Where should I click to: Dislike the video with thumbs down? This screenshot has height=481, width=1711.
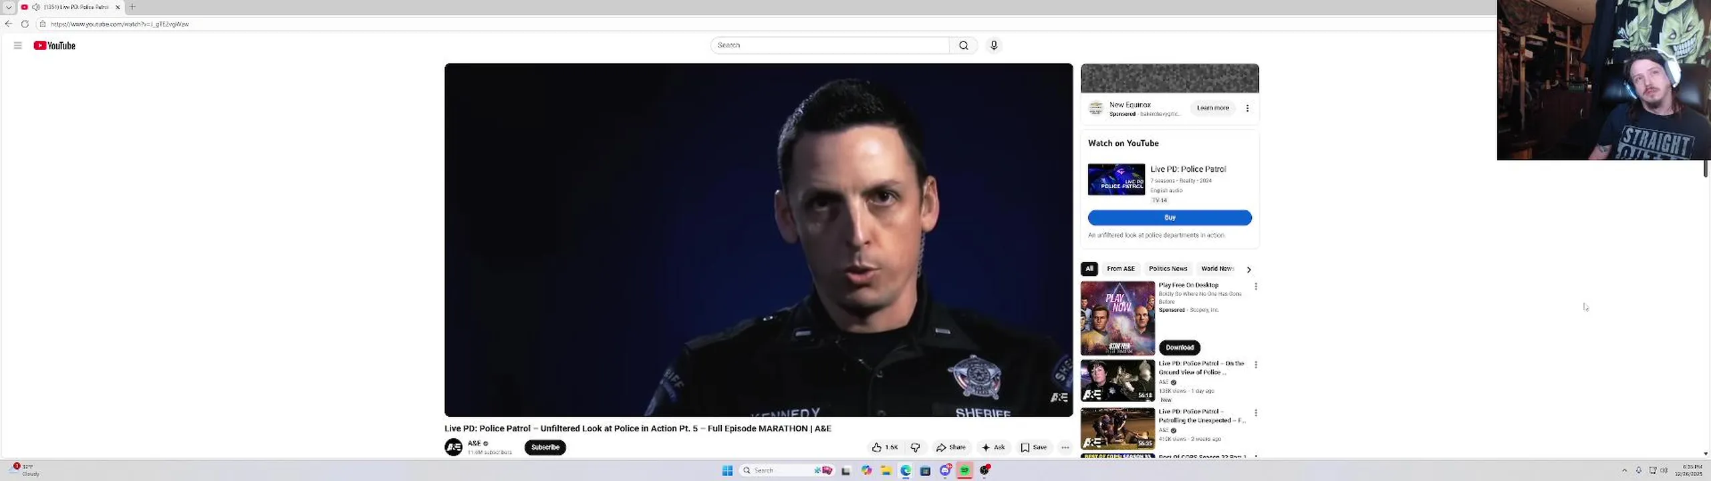point(915,448)
